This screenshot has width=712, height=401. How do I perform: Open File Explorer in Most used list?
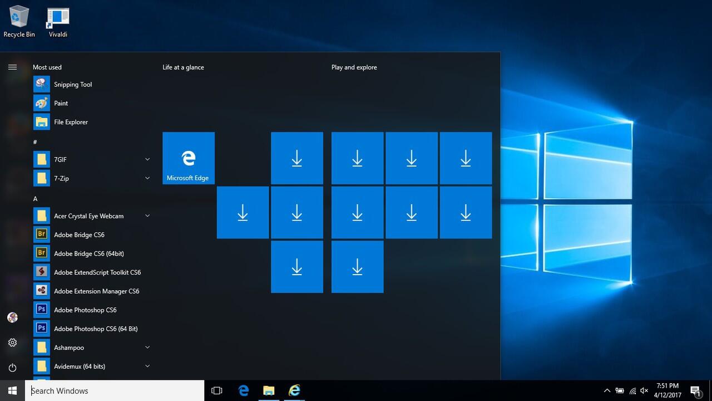(x=92, y=122)
